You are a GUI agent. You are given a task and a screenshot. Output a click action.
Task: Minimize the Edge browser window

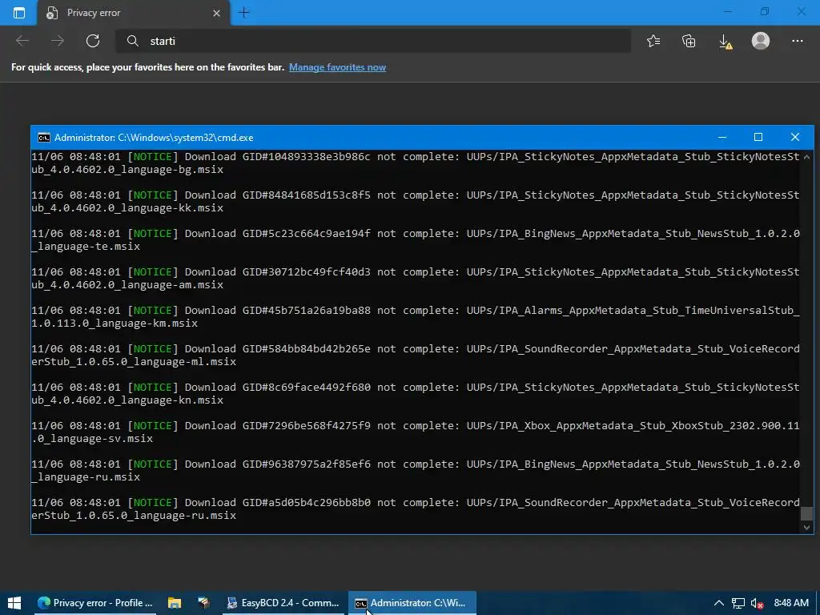coord(727,11)
